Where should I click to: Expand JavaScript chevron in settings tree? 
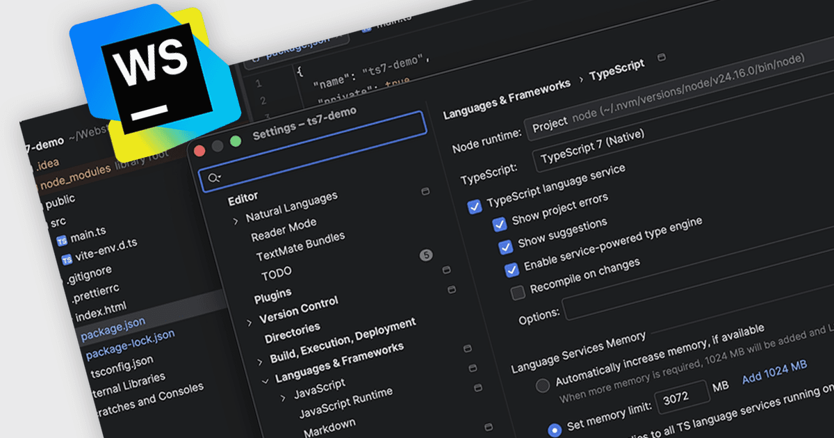(x=283, y=398)
